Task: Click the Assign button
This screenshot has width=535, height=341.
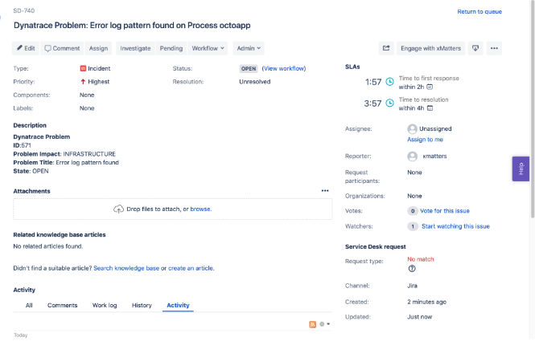Action: pyautogui.click(x=98, y=48)
